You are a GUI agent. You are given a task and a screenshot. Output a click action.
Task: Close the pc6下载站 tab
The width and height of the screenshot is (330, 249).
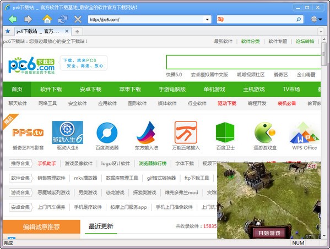pos(67,31)
